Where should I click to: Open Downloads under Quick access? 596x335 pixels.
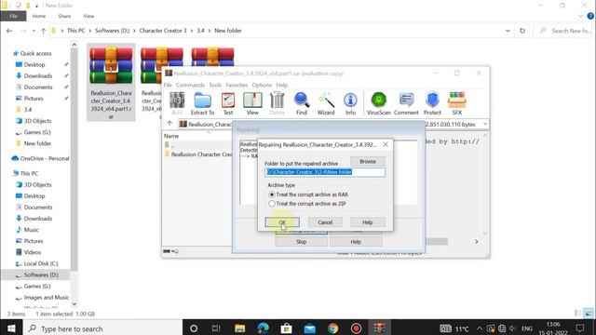point(38,76)
